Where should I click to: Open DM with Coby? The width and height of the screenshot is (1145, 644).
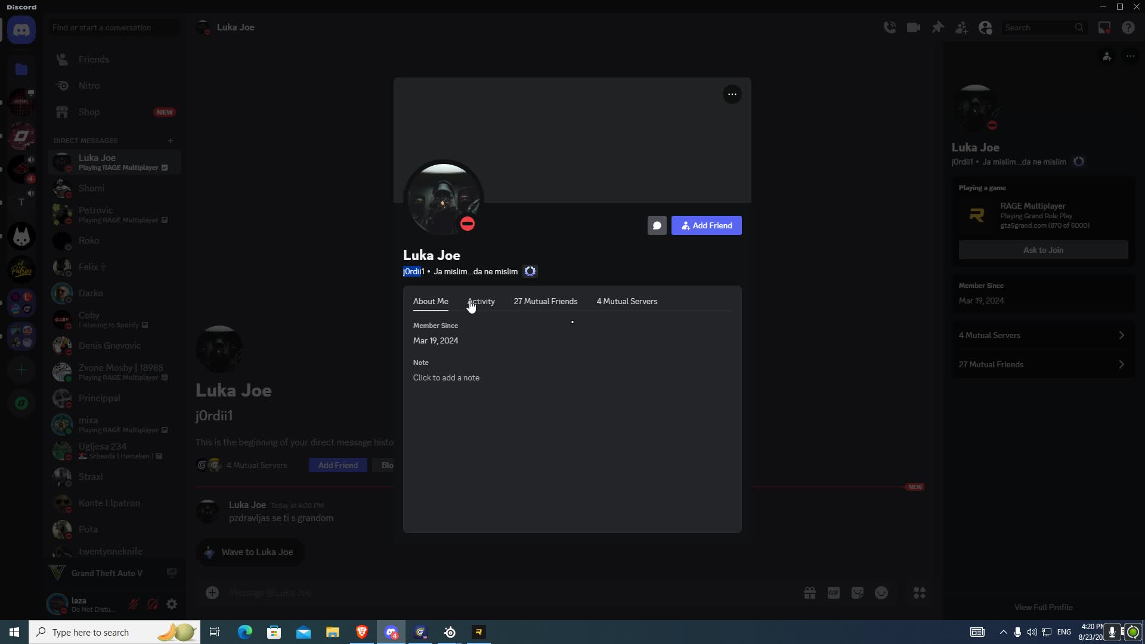114,320
